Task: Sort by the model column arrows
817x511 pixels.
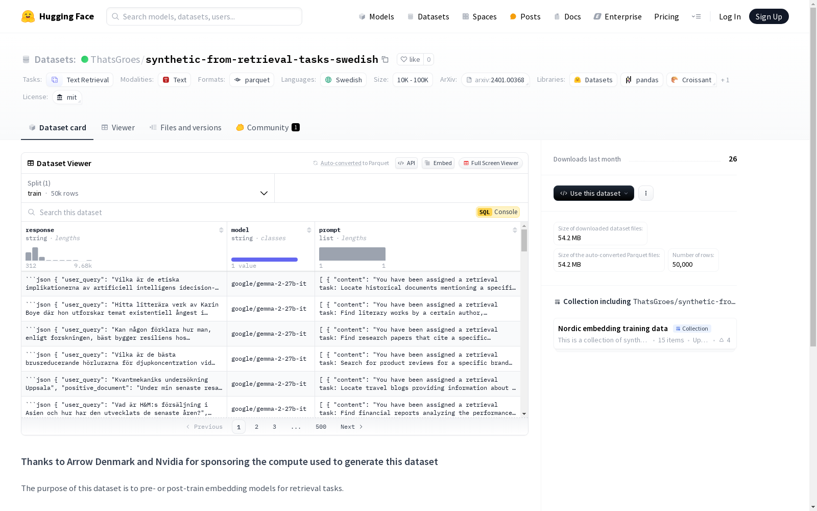Action: click(309, 230)
